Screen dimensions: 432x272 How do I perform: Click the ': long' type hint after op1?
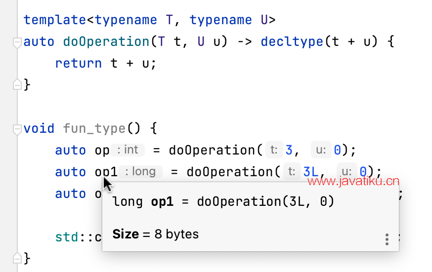(140, 172)
